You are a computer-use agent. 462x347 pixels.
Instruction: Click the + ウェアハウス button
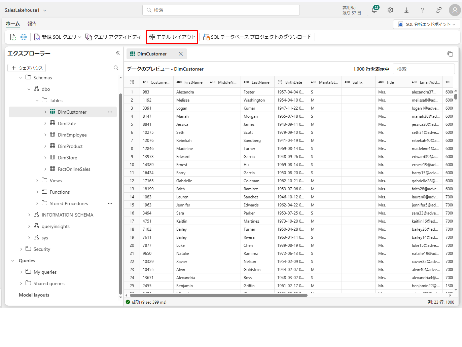[x=27, y=68]
